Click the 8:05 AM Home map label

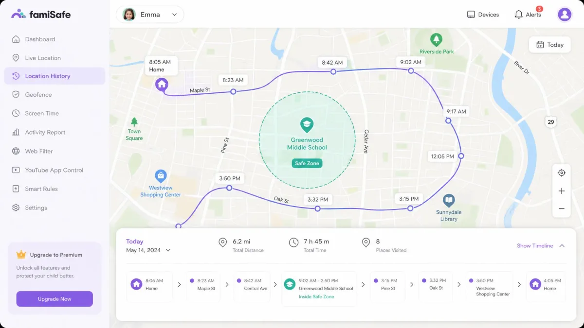coord(161,66)
